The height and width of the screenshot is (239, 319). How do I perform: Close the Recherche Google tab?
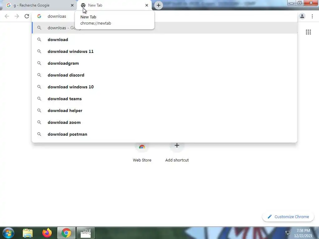(72, 5)
